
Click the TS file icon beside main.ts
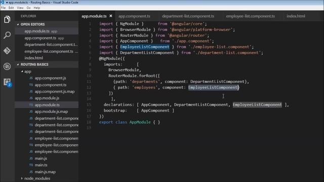(31, 165)
